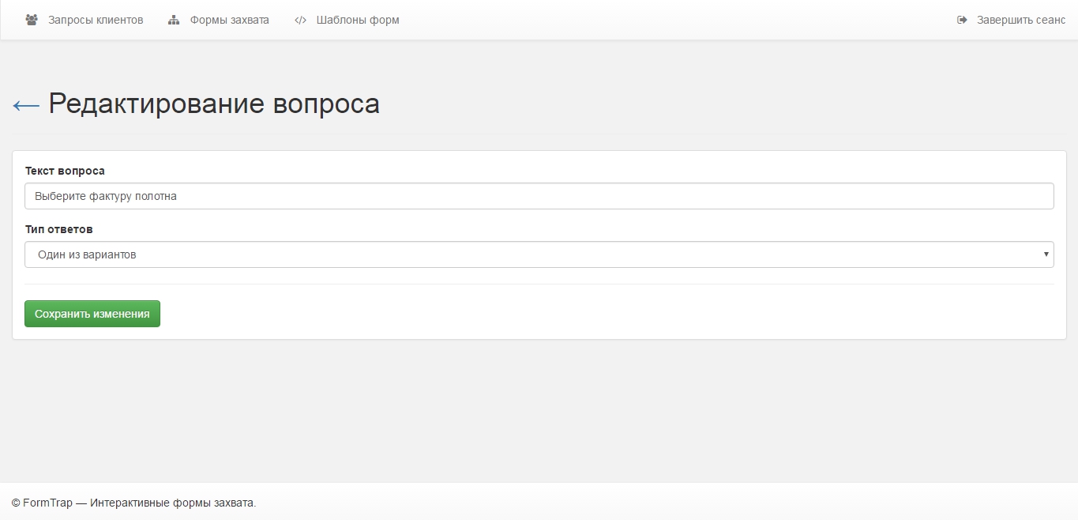Viewport: 1078px width, 520px height.
Task: Click the sign-out icon beside Завершить сеанс
Action: point(962,21)
